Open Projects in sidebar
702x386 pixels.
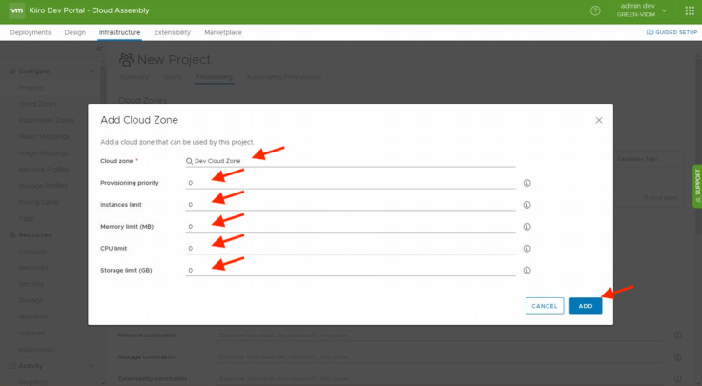click(x=31, y=88)
